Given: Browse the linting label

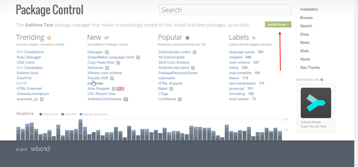Looking at the screenshot, I should tap(234, 68).
